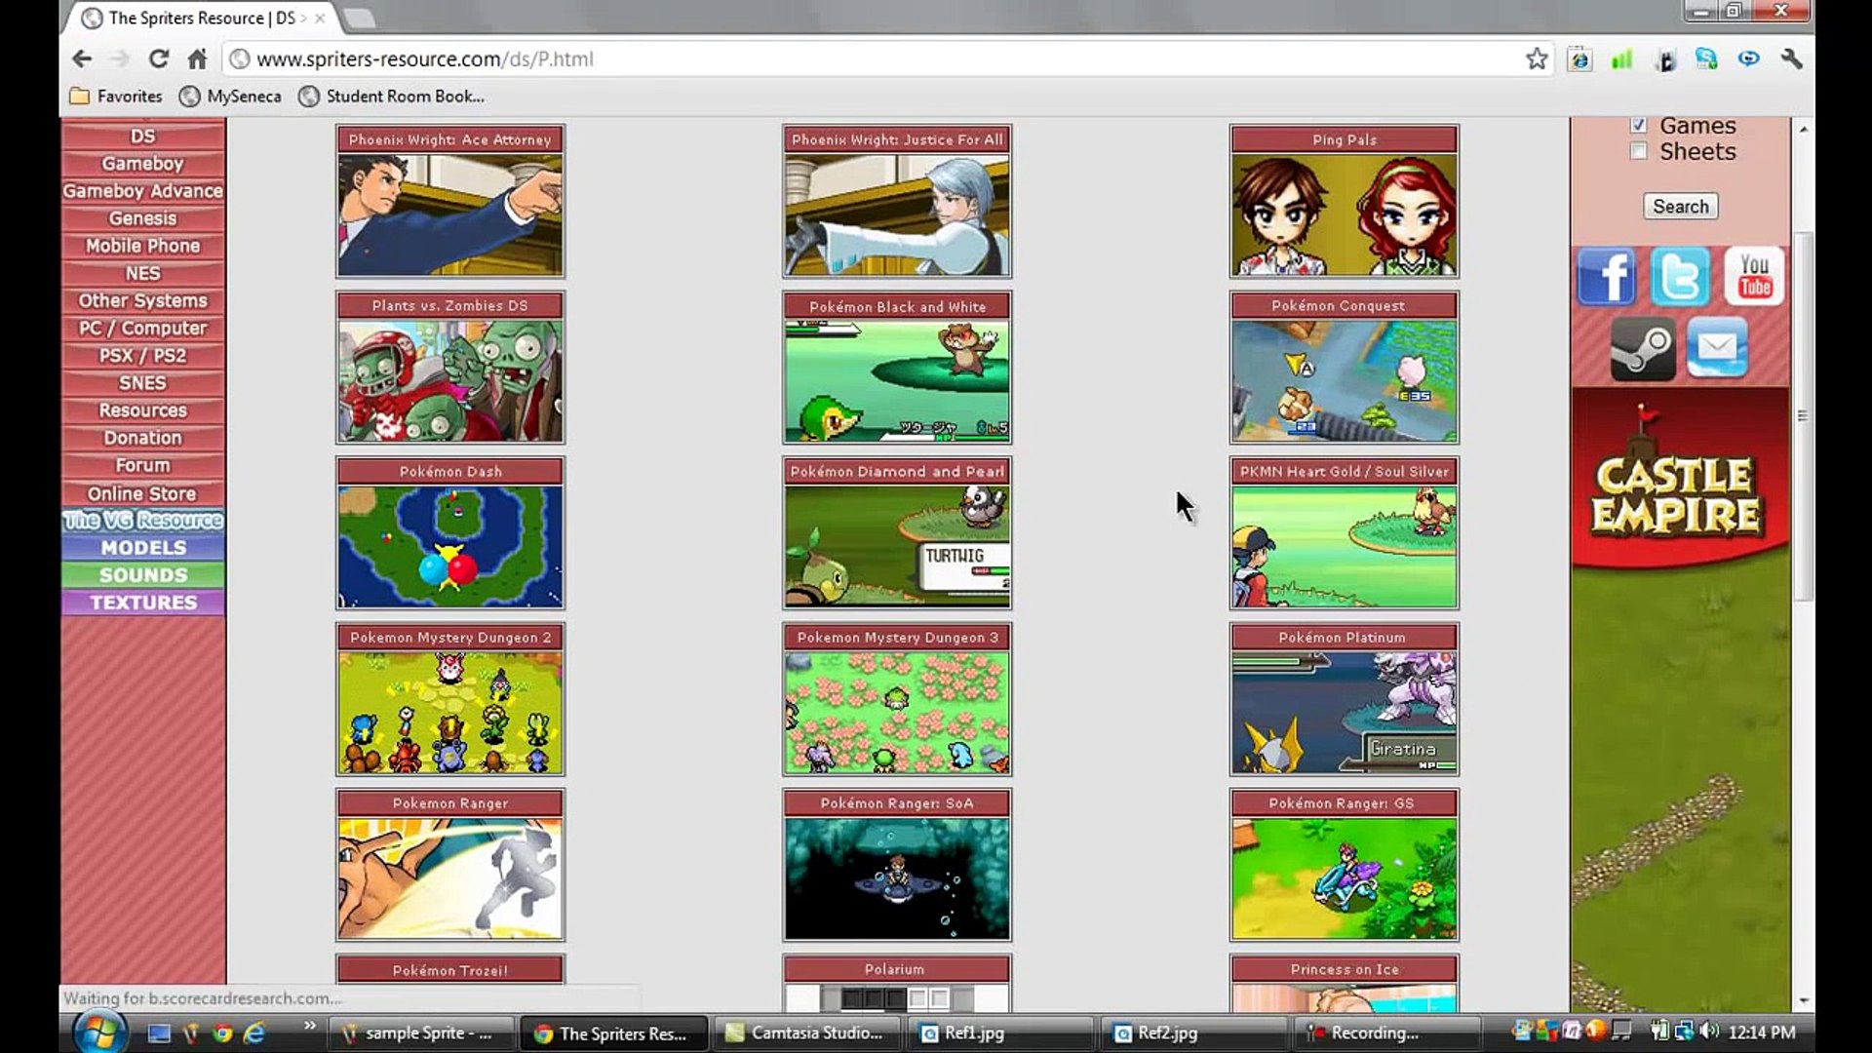Open Chrome wrench settings menu
Screen dimensions: 1872x1053
coord(1791,59)
